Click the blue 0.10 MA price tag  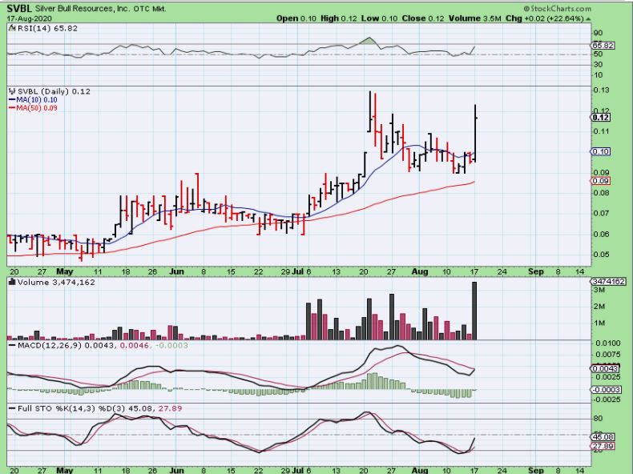point(601,151)
